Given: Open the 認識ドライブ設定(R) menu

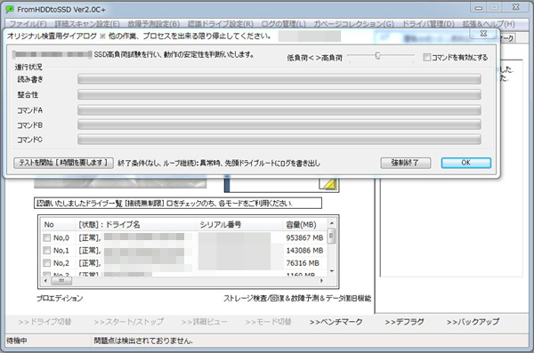Looking at the screenshot, I should pyautogui.click(x=221, y=24).
